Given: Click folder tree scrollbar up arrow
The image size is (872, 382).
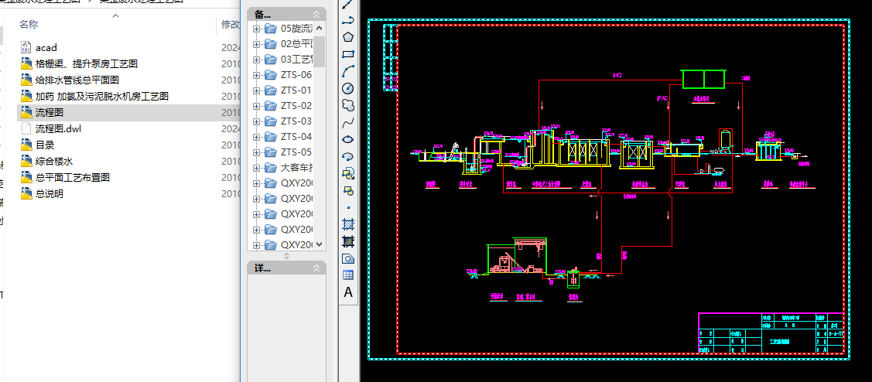Looking at the screenshot, I should coord(320,29).
